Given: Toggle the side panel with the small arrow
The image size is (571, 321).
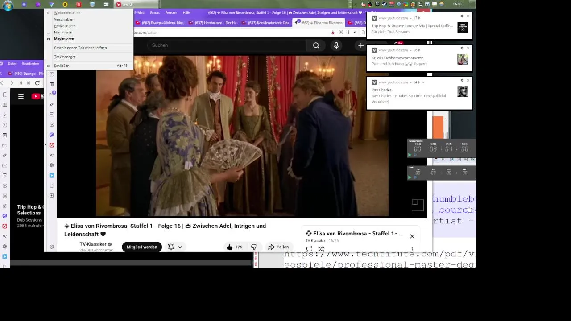Looking at the screenshot, I should coord(45,145).
